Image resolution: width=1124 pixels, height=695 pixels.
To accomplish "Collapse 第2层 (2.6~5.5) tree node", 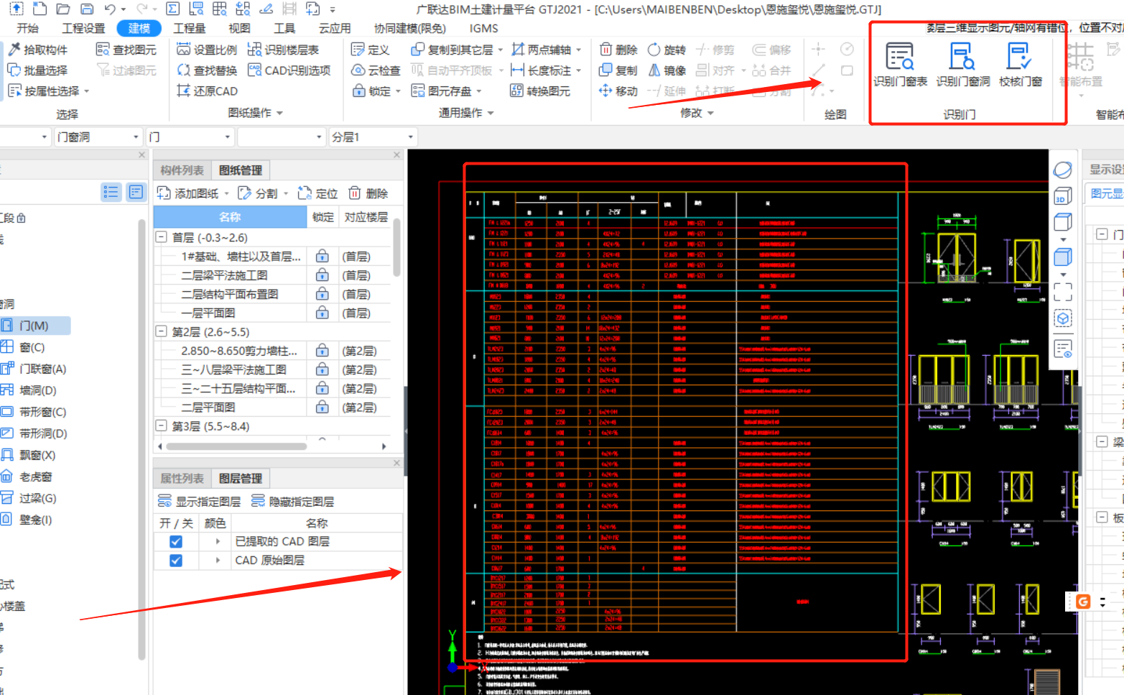I will 162,331.
